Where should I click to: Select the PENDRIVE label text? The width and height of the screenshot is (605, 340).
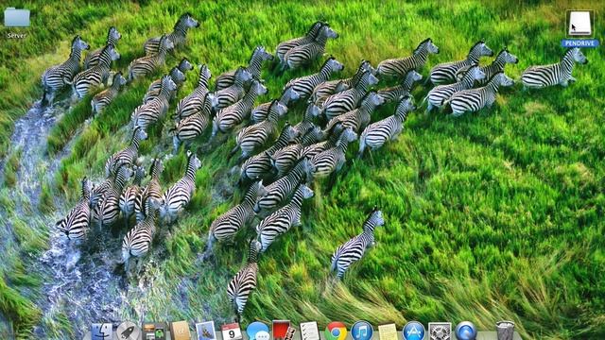(x=579, y=43)
